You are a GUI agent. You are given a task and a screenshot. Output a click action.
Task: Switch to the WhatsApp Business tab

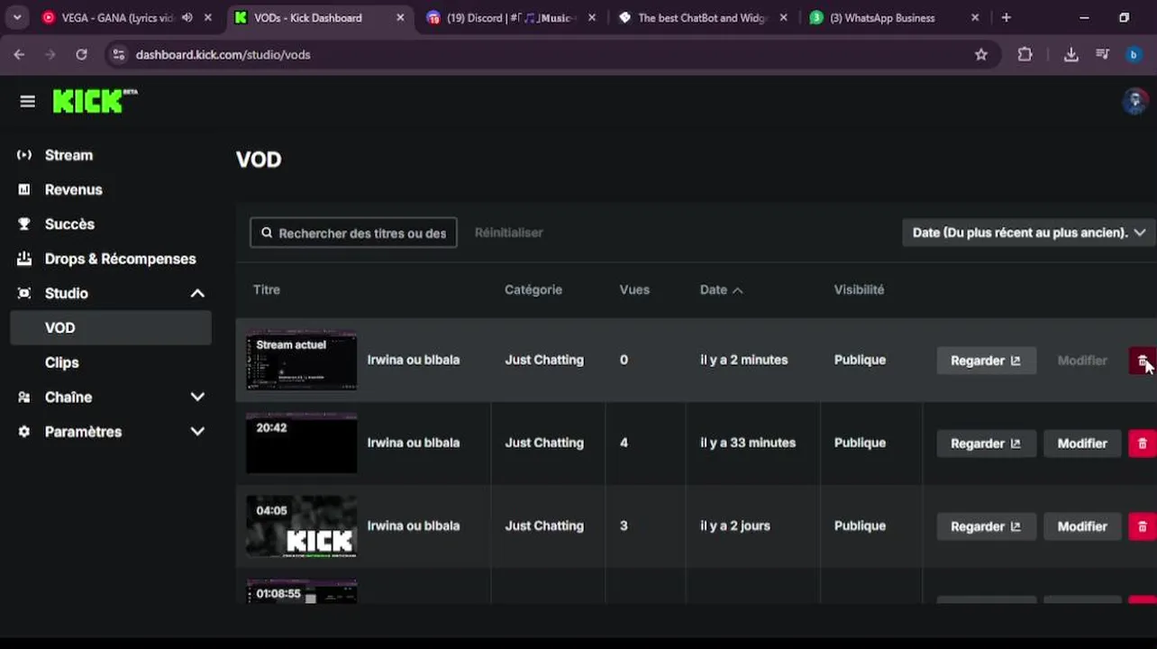tap(882, 18)
